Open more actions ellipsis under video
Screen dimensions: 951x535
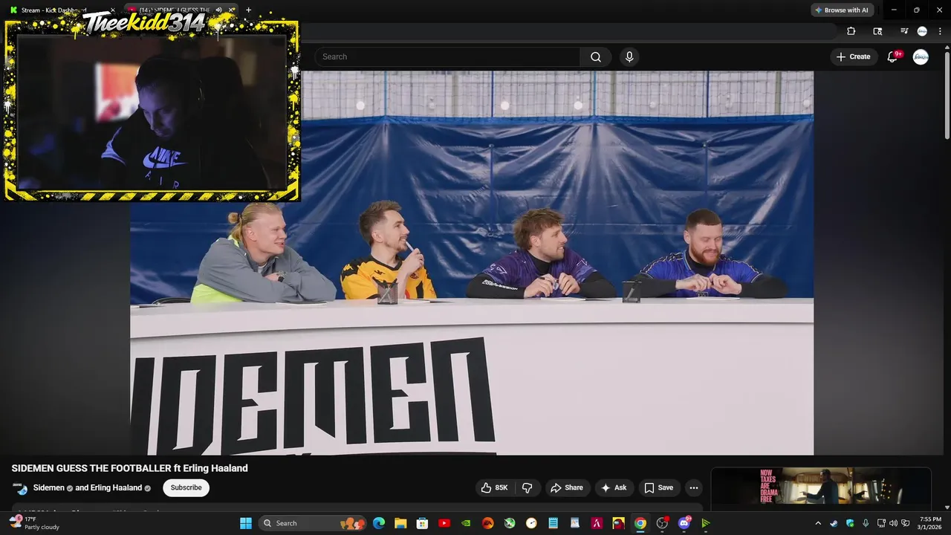point(693,487)
